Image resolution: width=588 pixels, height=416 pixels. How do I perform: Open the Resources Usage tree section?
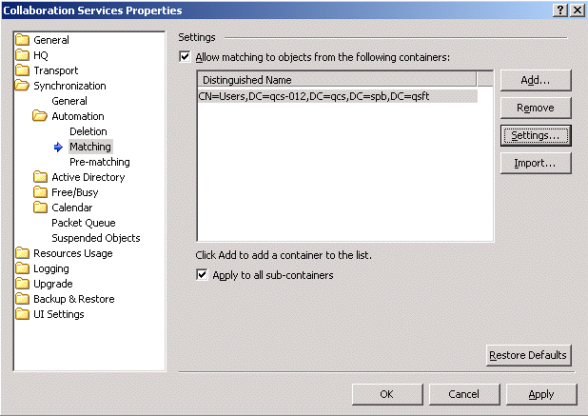[72, 253]
